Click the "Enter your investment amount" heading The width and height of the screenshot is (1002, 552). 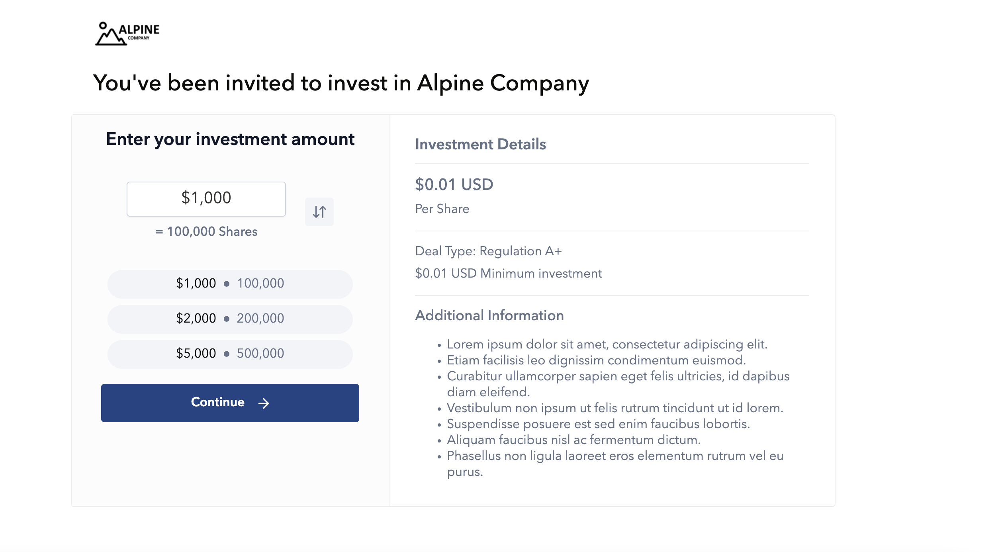pyautogui.click(x=230, y=139)
